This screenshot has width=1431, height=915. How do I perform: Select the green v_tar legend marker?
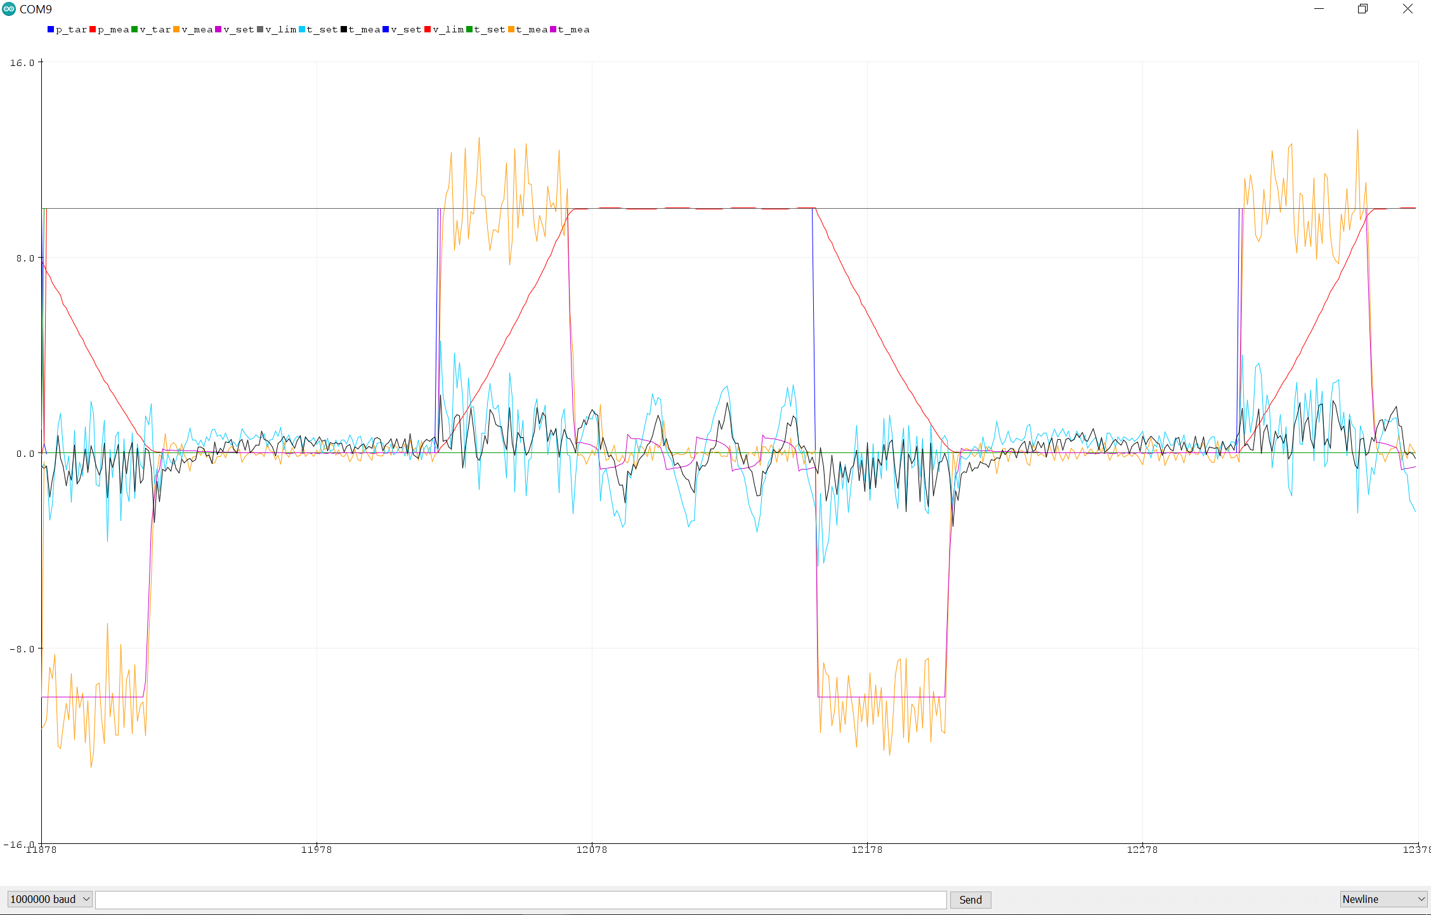click(x=134, y=29)
